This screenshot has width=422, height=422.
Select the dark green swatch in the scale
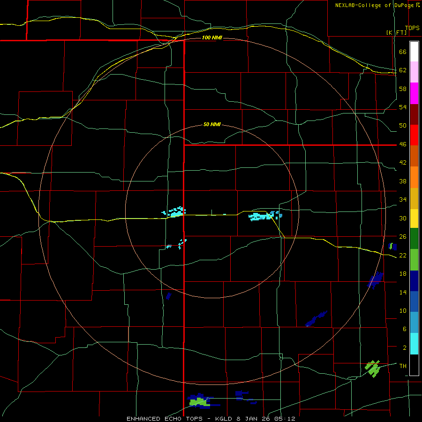414,239
